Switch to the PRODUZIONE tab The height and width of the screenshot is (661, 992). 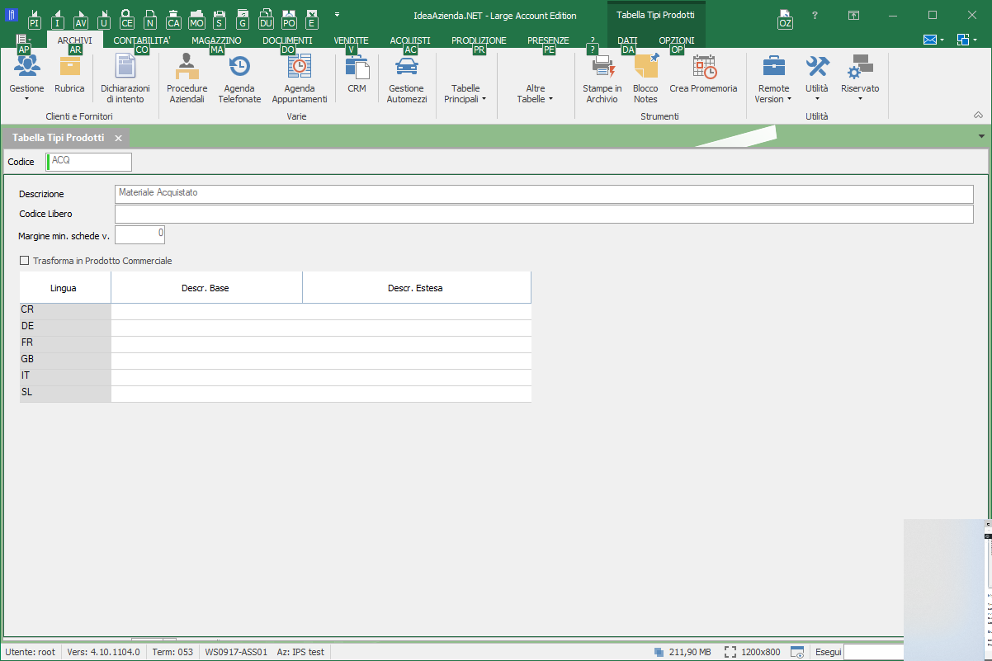pos(479,40)
